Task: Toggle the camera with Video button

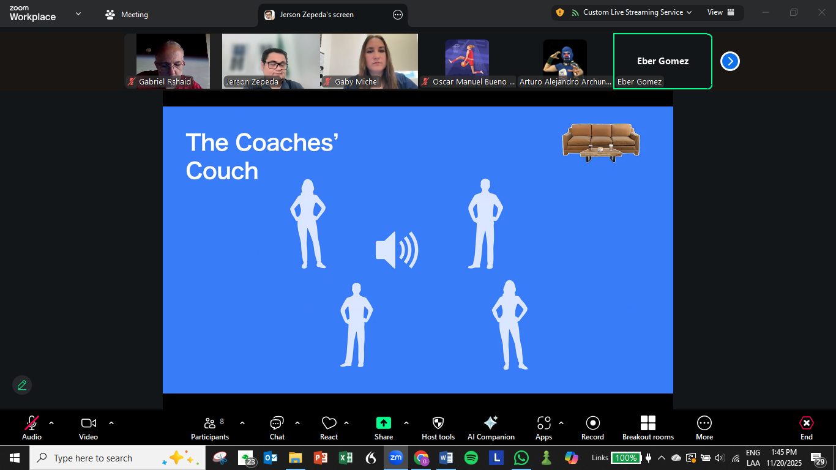Action: [x=88, y=428]
